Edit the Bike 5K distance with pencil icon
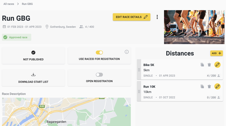Screen dimensions: 226x126 point(217,65)
